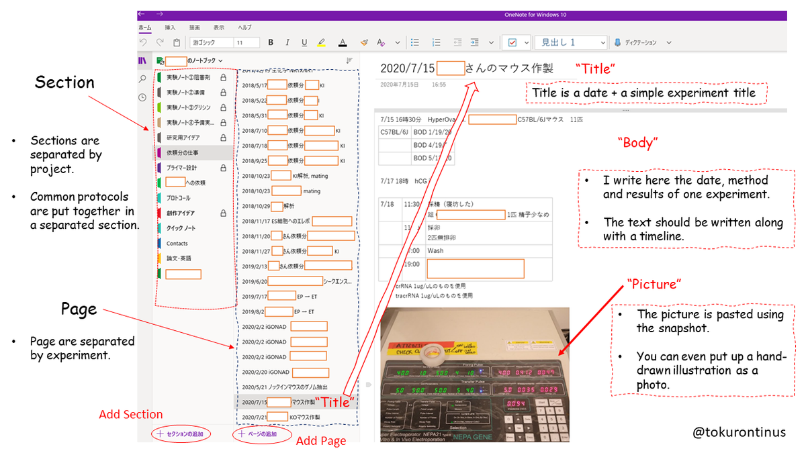Open the tags dropdown arrow
This screenshot has width=806, height=453.
525,42
